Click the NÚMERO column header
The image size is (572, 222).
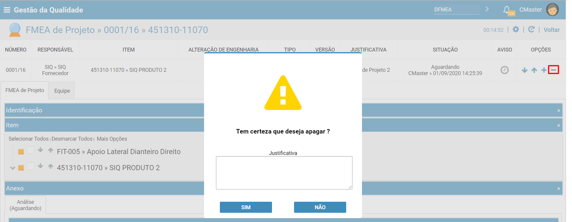(x=15, y=50)
